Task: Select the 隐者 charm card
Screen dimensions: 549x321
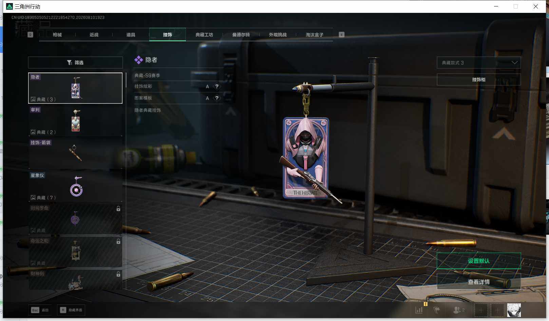Action: coord(75,88)
